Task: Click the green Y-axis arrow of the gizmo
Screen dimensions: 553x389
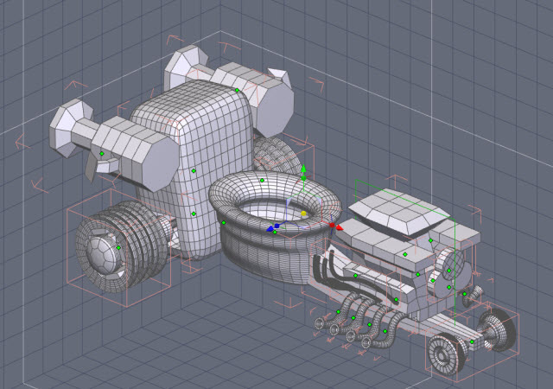Action: (x=303, y=169)
